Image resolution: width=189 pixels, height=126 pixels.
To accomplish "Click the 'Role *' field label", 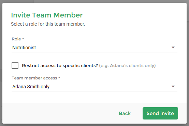I will click(18, 39).
